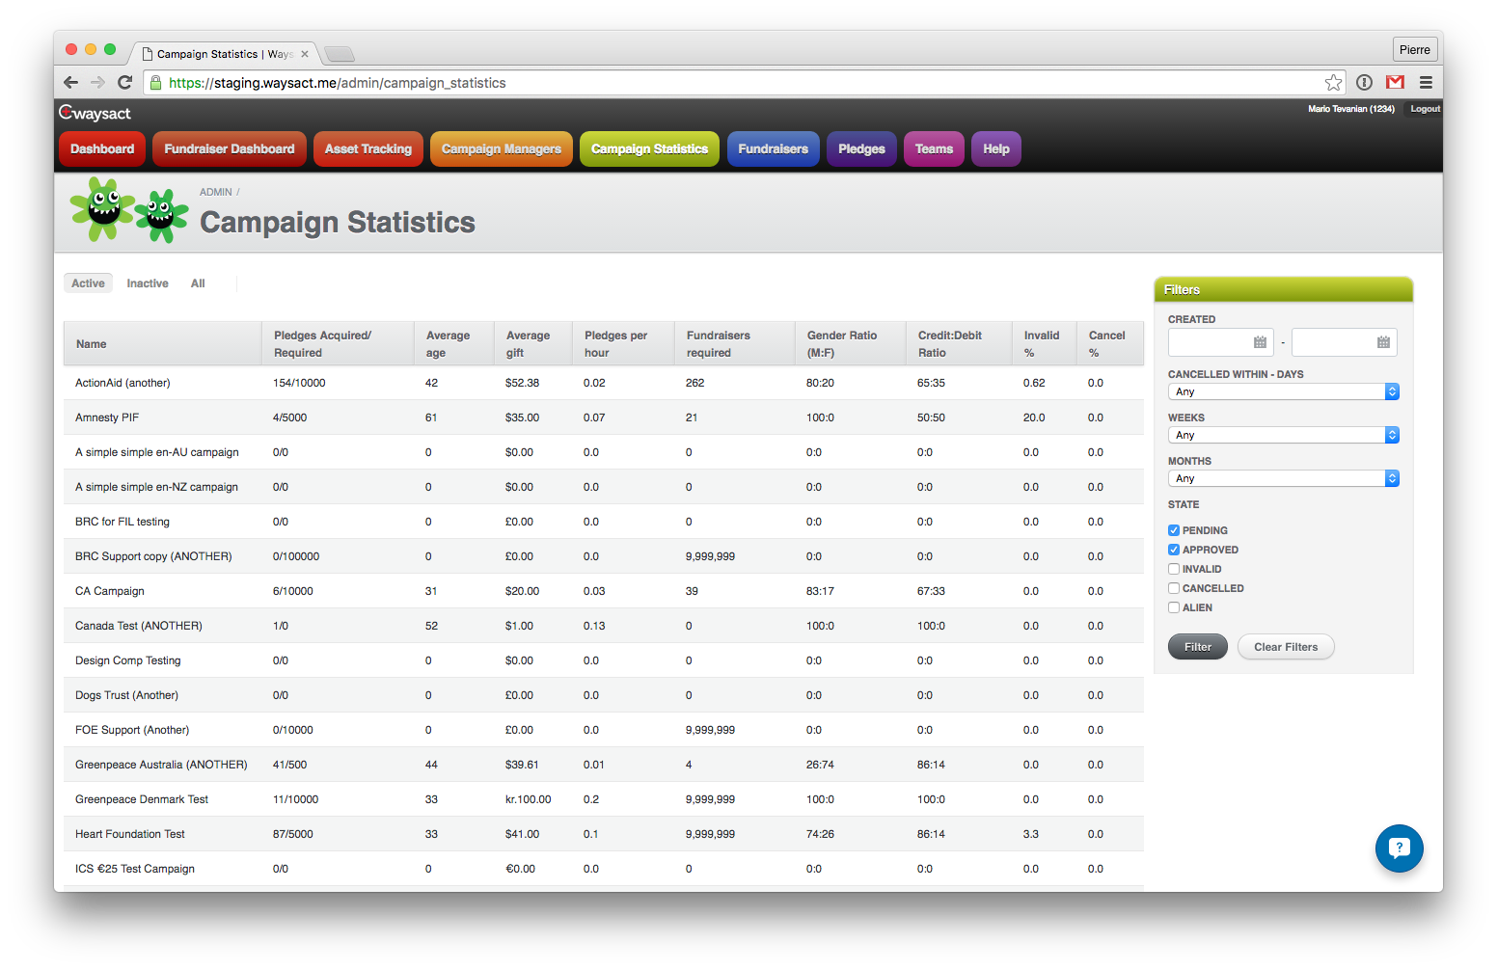Click the CA Campaign row name

[x=110, y=591]
